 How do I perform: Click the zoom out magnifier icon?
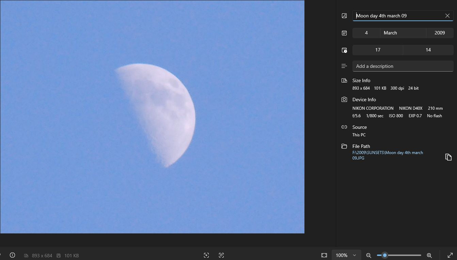(368, 255)
